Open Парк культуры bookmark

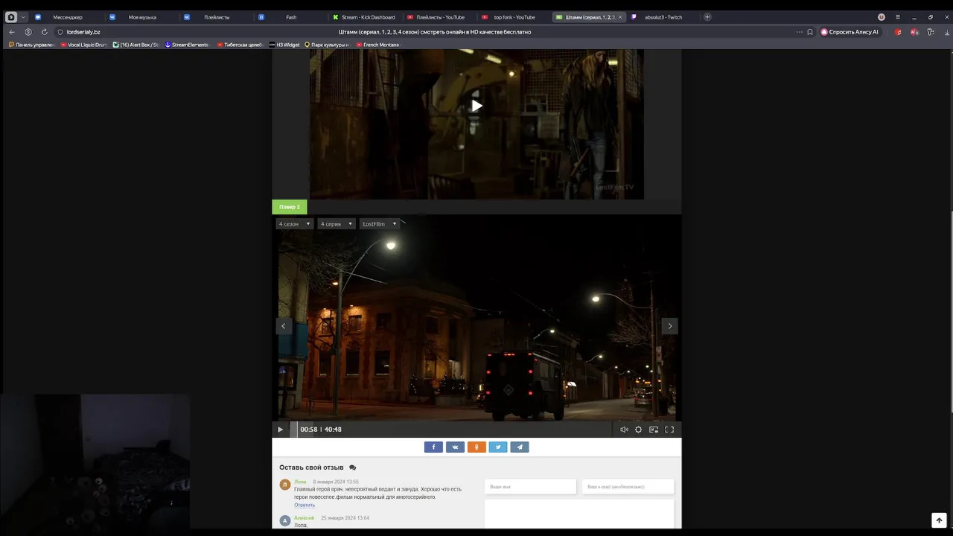click(x=326, y=45)
